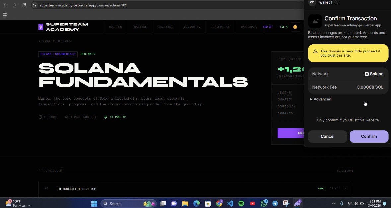Open the Windows Start menu
391x208 pixels.
click(x=94, y=203)
